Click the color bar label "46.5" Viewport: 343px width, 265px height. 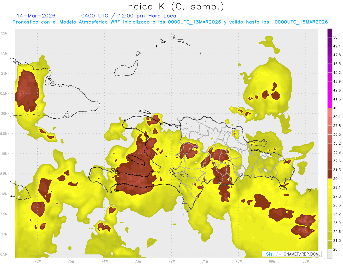point(337,64)
